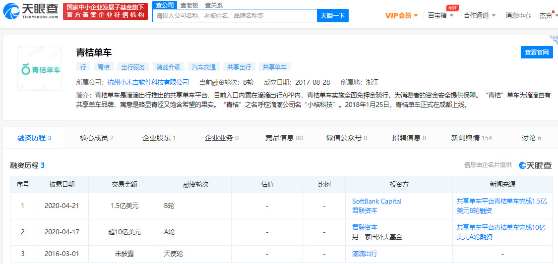Open the 青桔单车 company logo thumbnail
558x264 pixels.
point(40,68)
